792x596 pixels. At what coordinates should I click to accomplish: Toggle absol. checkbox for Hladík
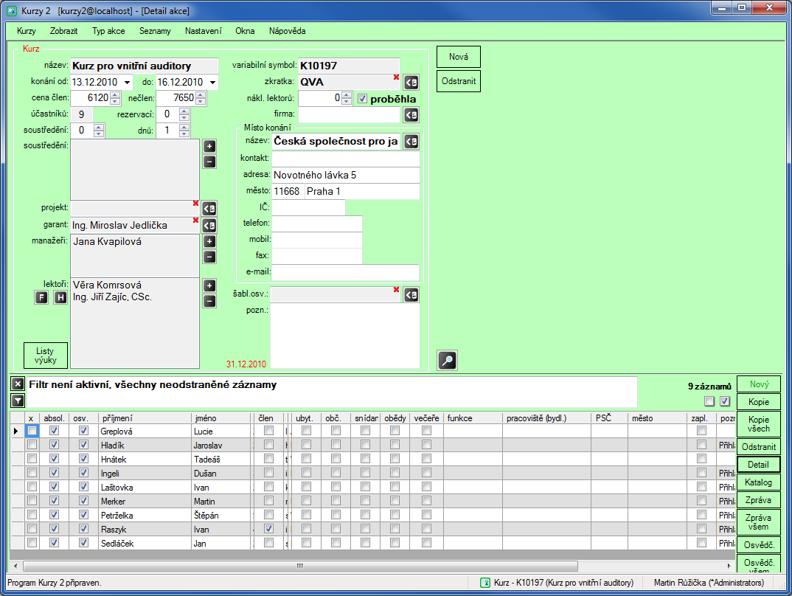[x=54, y=445]
